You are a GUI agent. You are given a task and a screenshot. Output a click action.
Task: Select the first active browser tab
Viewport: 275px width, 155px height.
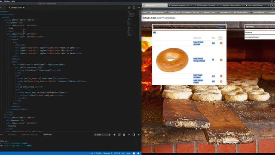tap(155, 5)
